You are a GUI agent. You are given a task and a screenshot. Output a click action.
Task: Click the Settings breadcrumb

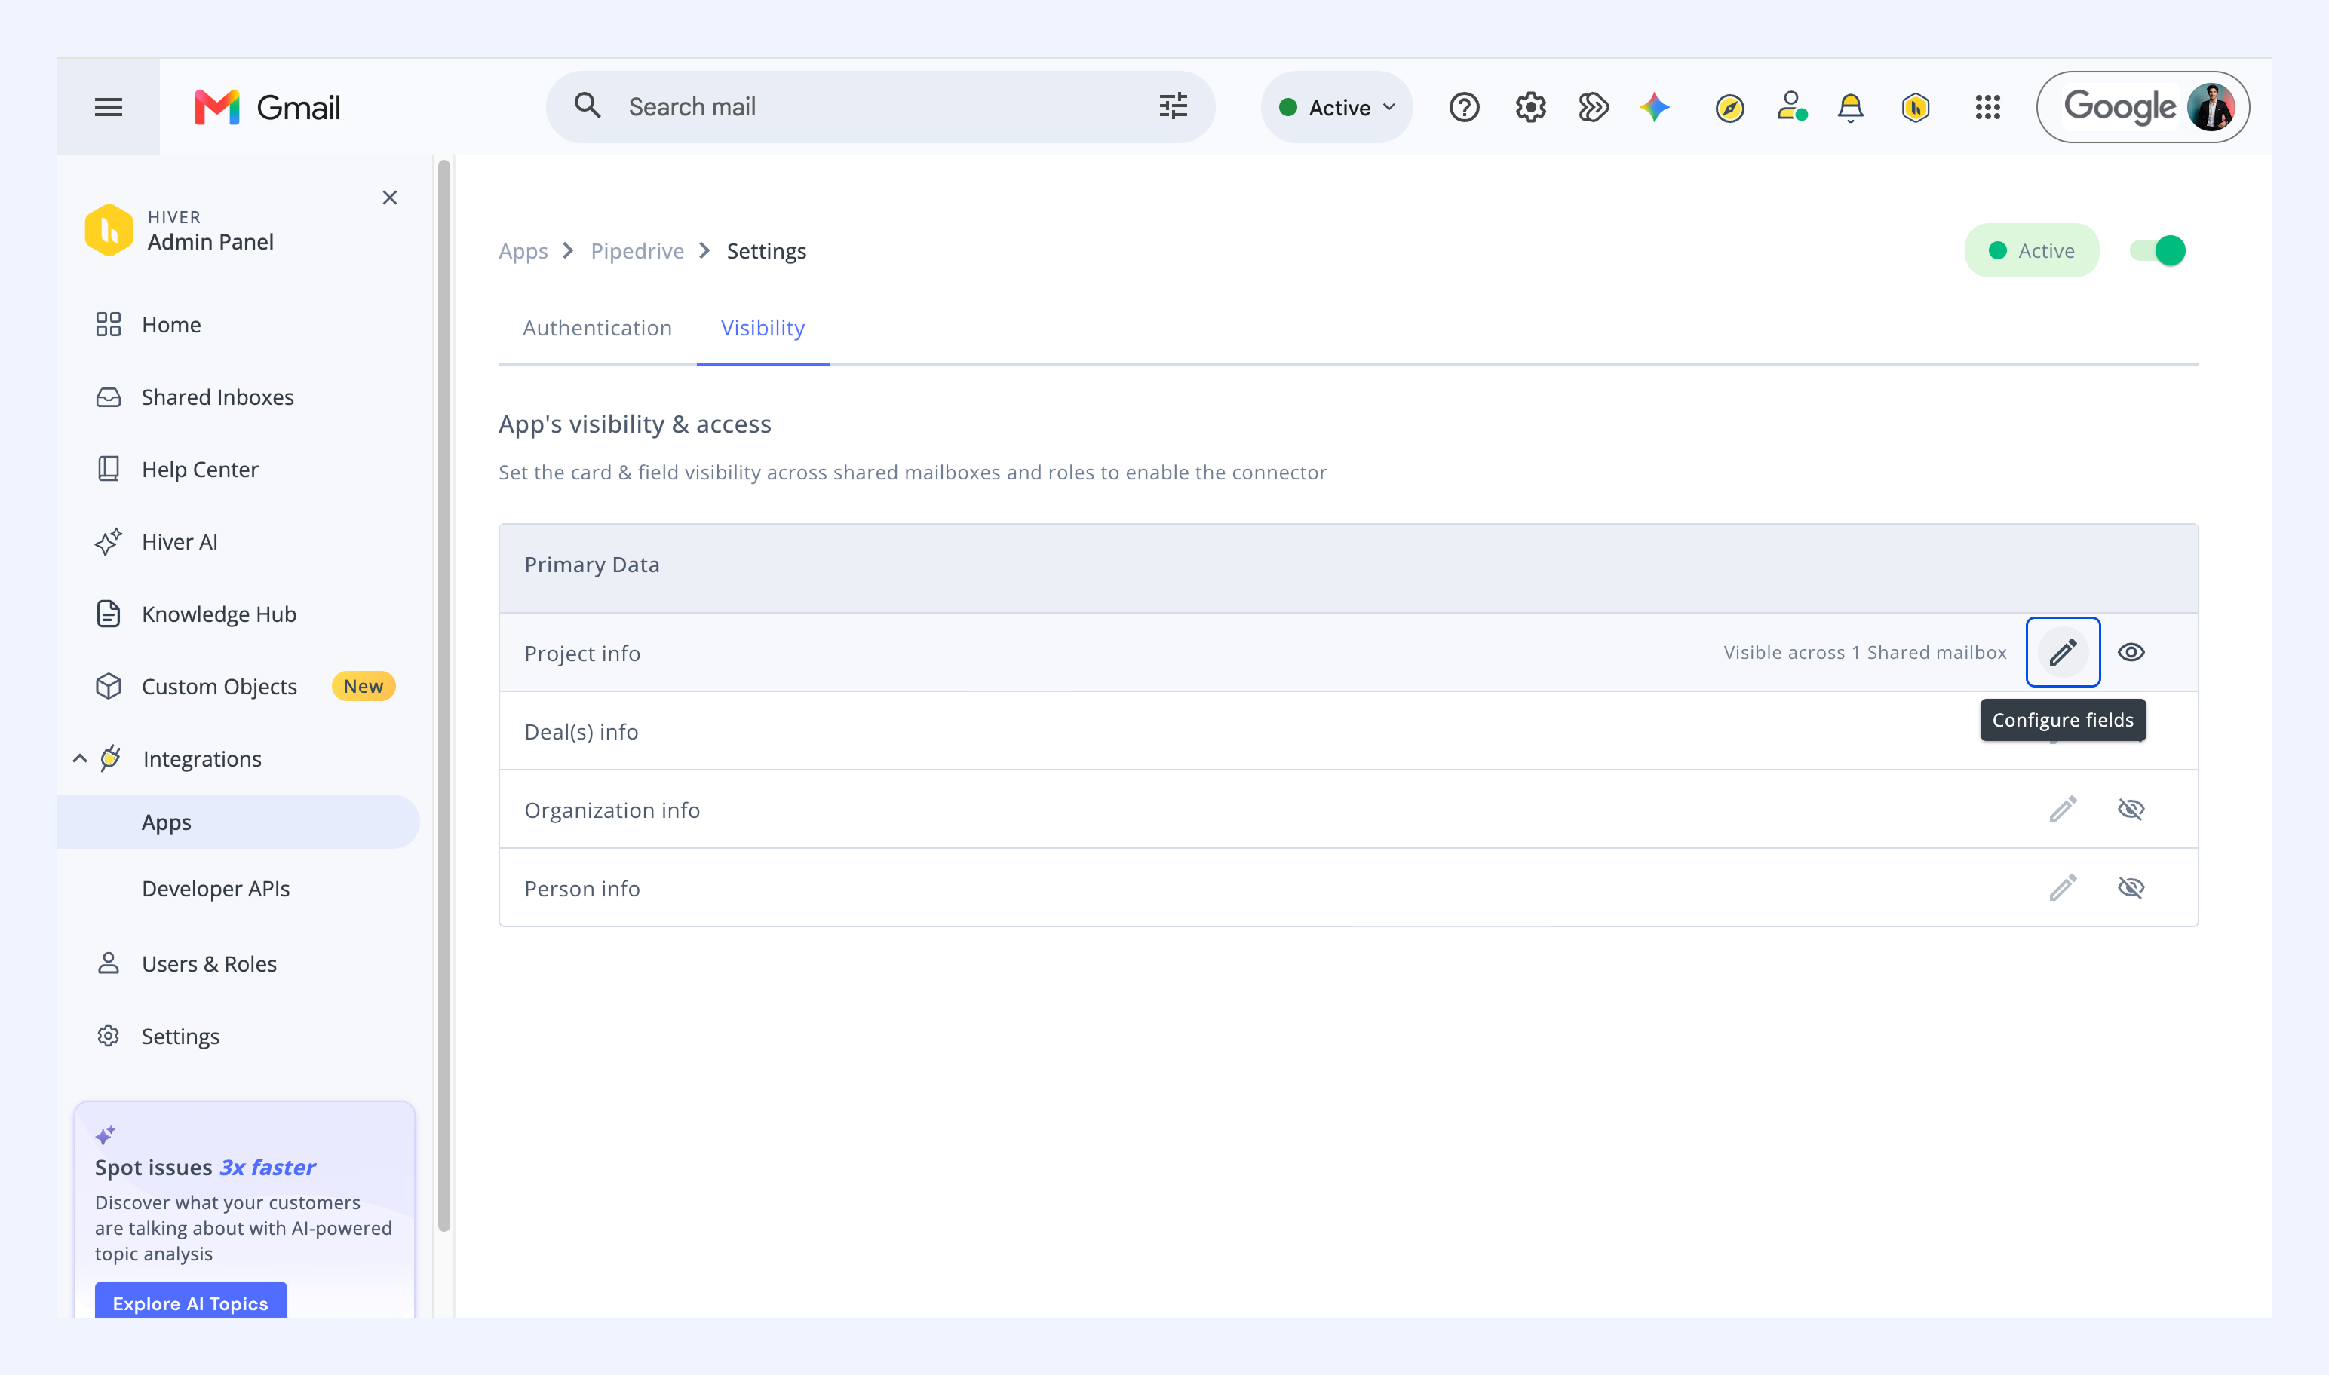pos(766,251)
